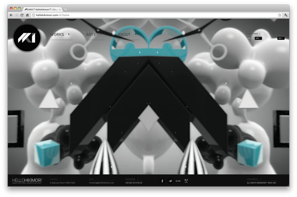Image resolution: width=297 pixels, height=197 pixels.
Task: Open the Facebook page icon
Action: pyautogui.click(x=162, y=181)
